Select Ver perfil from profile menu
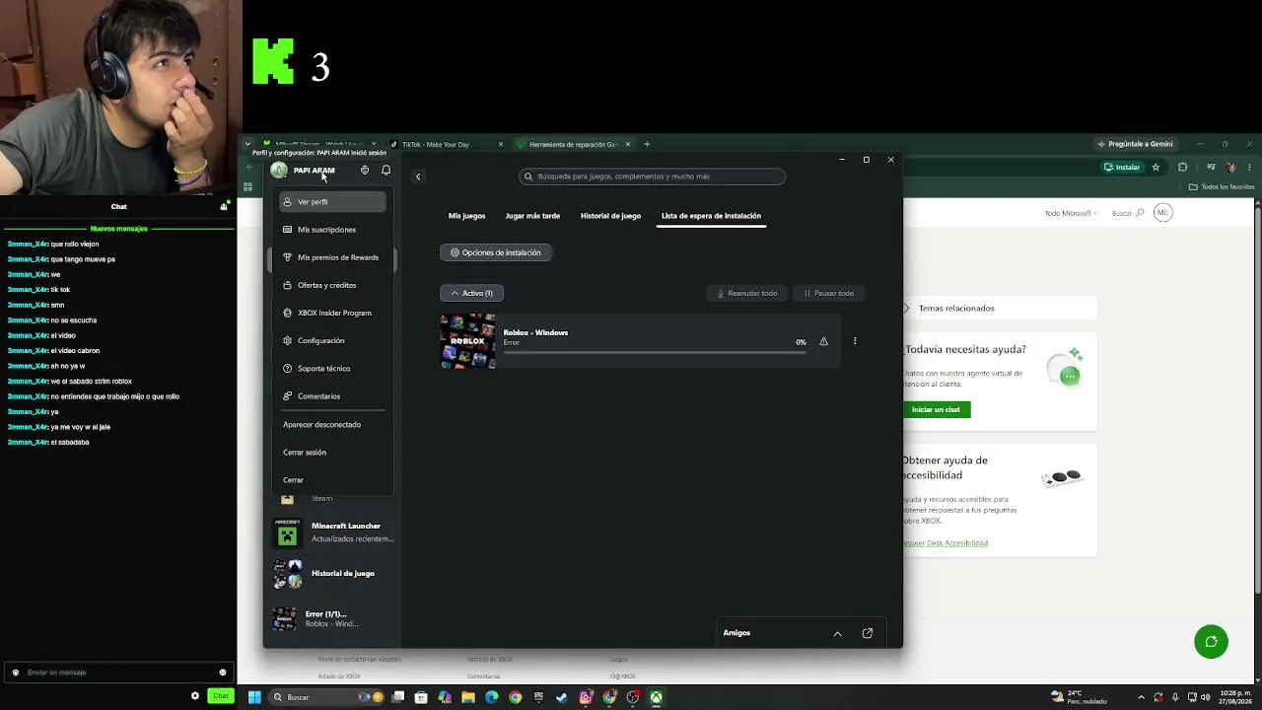 point(332,201)
